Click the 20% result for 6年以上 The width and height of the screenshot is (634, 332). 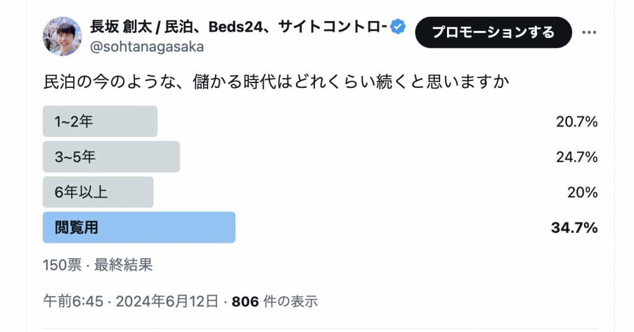pos(583,193)
